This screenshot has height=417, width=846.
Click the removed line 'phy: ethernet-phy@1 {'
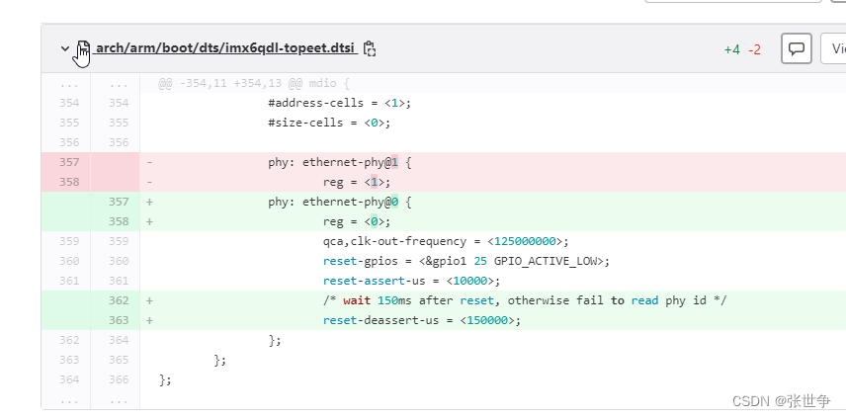340,162
